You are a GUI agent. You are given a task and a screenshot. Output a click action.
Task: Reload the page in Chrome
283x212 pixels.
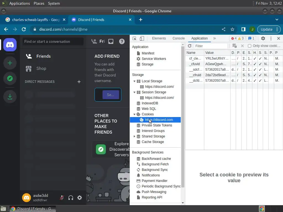(x=24, y=29)
